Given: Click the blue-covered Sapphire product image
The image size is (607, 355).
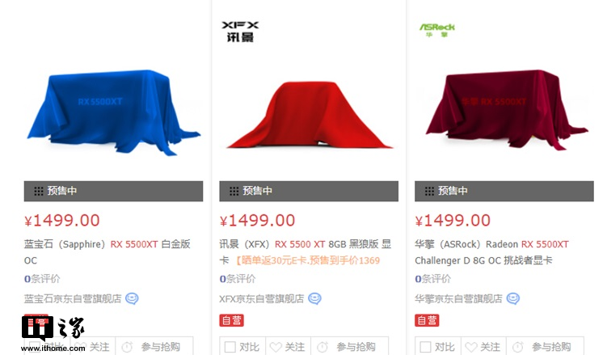Looking at the screenshot, I should point(113,112).
